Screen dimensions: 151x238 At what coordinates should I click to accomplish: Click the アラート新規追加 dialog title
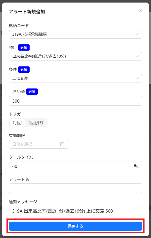[x=27, y=12]
